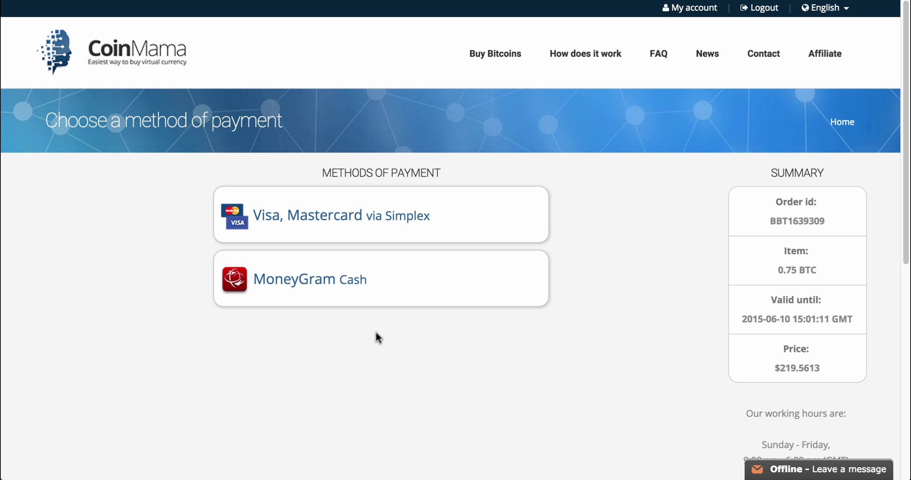Open My account link
911x480 pixels.
[x=689, y=8]
